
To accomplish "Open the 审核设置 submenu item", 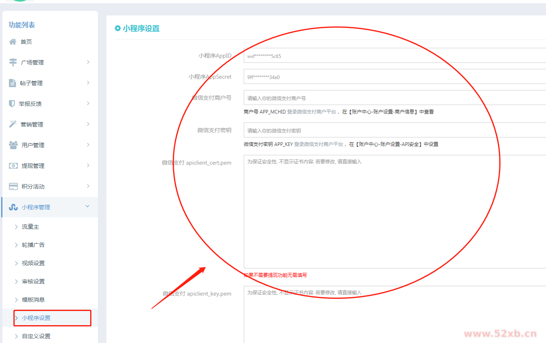I will [x=33, y=281].
